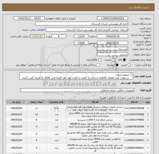Click the remaining days field showing 6
The height and width of the screenshot is (154, 159).
click(59, 36)
